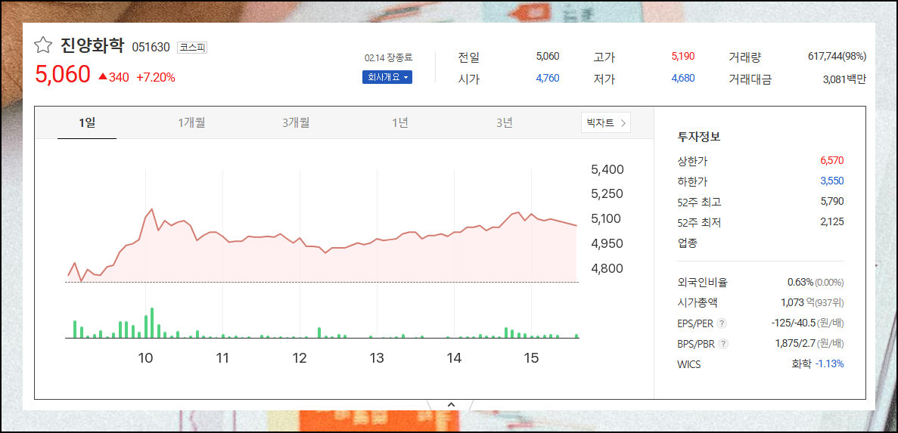The width and height of the screenshot is (898, 433).
Task: Click the price line peak just after 10
Action: click(152, 209)
